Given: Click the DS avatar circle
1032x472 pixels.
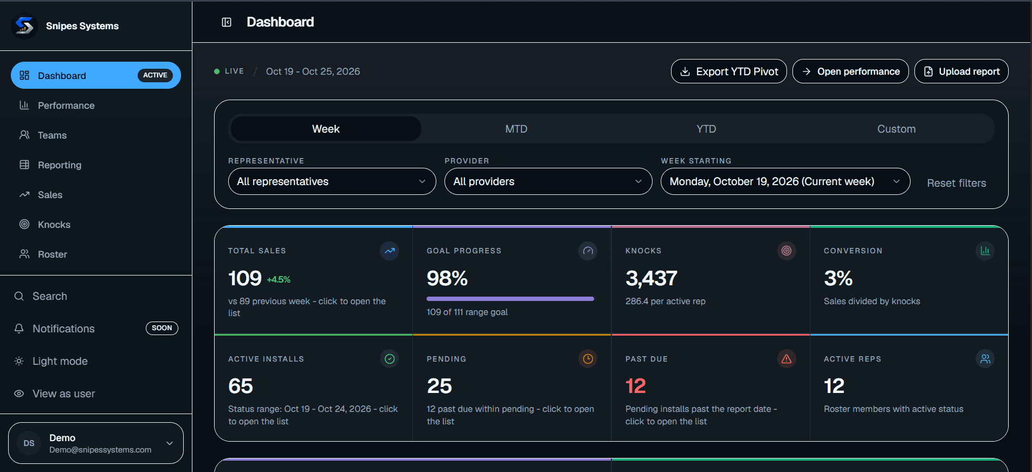Looking at the screenshot, I should click(29, 443).
